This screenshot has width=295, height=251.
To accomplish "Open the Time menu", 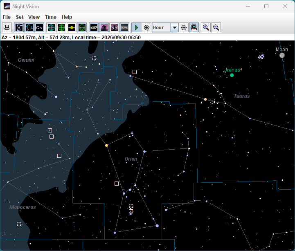I will pos(51,17).
